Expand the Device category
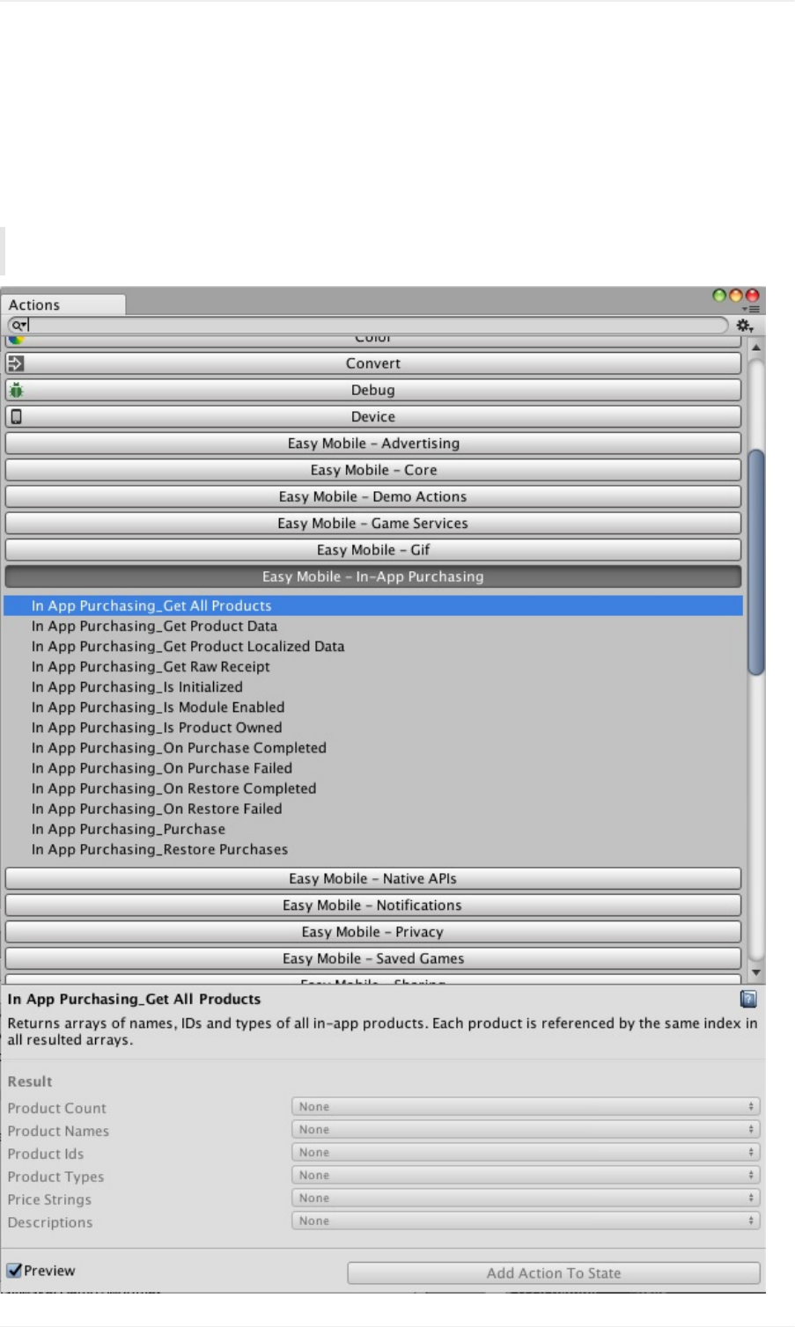The height and width of the screenshot is (1327, 795). pos(373,416)
